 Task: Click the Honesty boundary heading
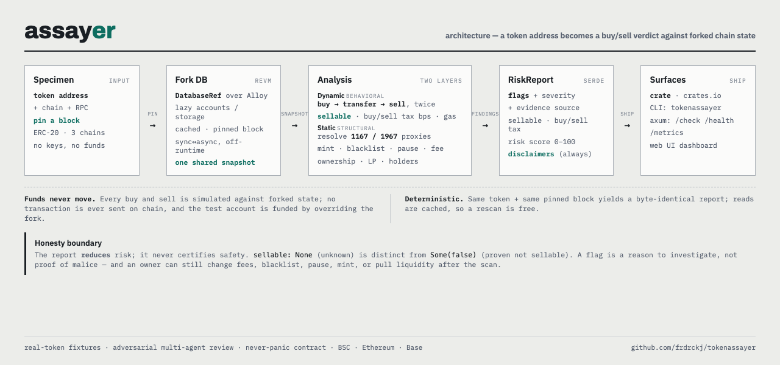(x=68, y=243)
